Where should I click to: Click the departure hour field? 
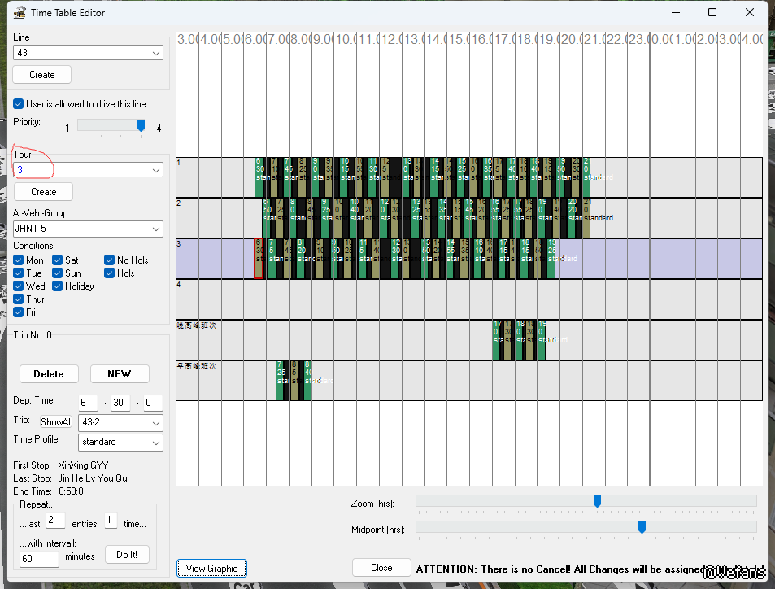(88, 403)
